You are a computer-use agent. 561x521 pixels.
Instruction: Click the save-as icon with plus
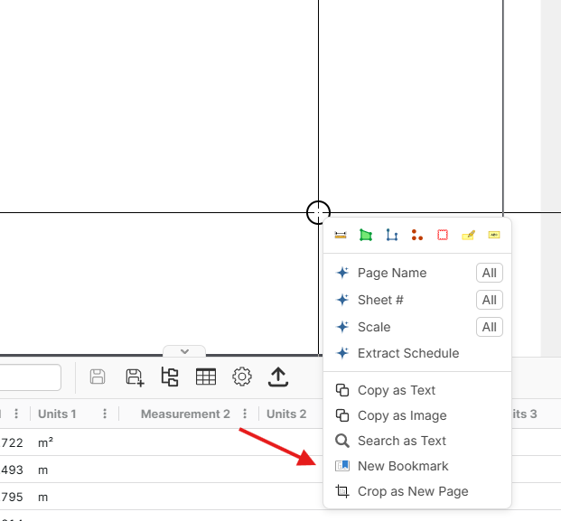(135, 377)
